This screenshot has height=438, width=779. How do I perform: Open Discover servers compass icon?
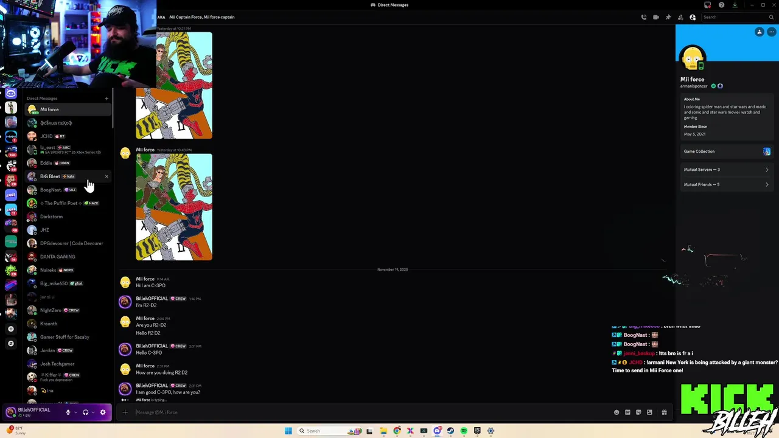pyautogui.click(x=10, y=344)
